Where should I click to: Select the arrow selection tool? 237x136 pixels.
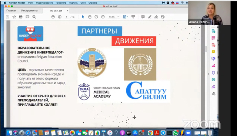[x=83, y=17]
